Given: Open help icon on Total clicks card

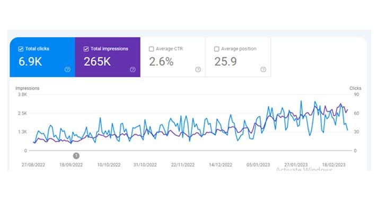Looking at the screenshot, I should coord(67,69).
